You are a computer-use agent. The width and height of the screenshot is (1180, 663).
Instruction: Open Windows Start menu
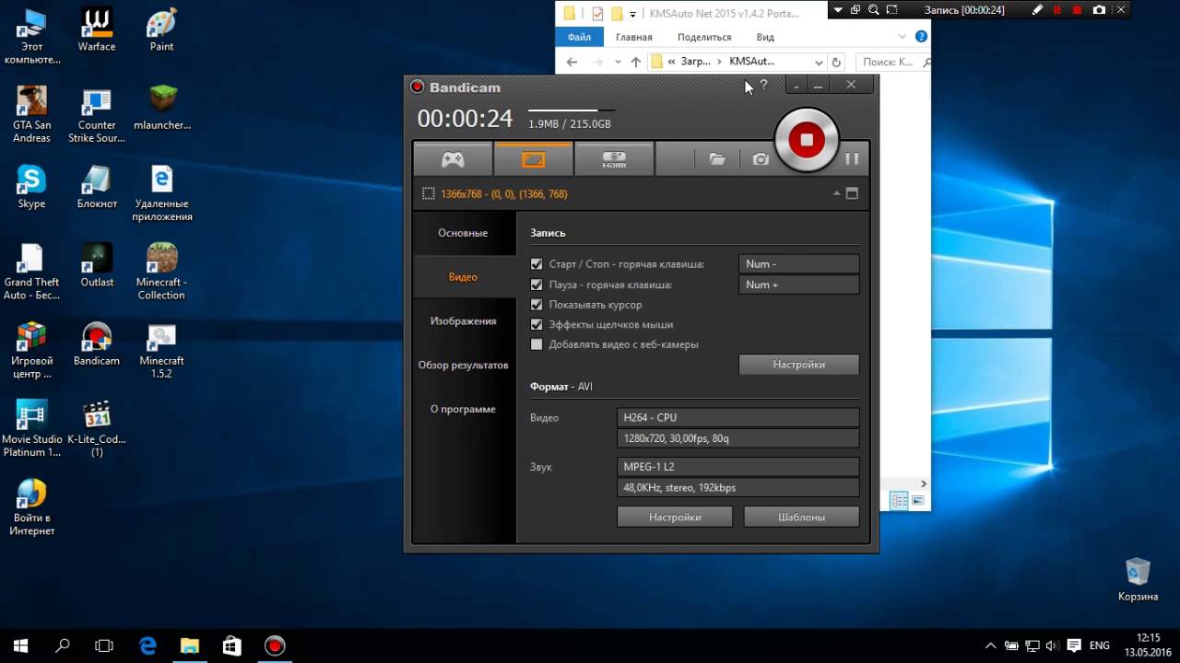click(20, 646)
